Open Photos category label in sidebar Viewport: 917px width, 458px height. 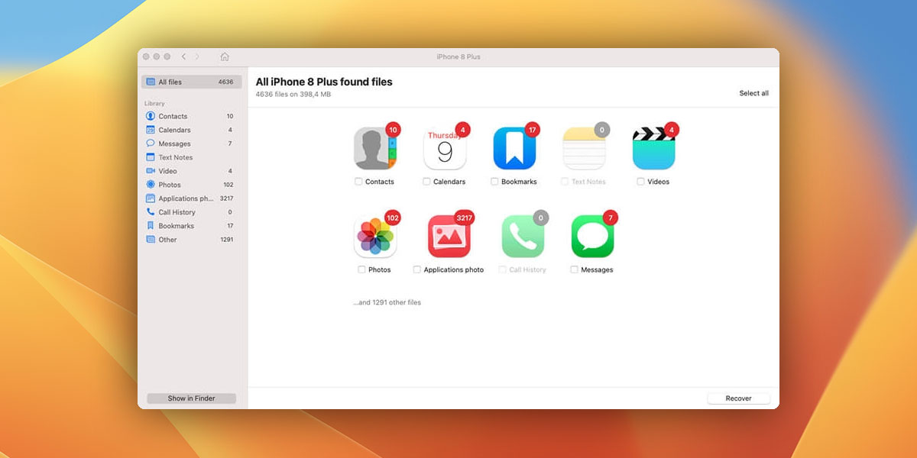tap(170, 185)
